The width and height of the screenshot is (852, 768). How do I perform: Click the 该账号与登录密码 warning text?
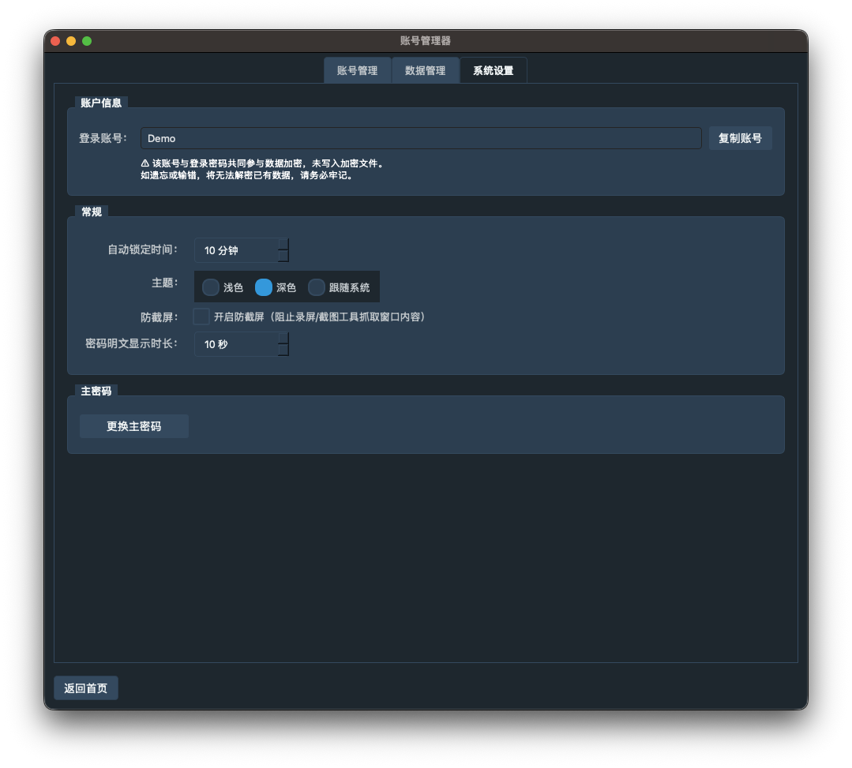click(262, 170)
